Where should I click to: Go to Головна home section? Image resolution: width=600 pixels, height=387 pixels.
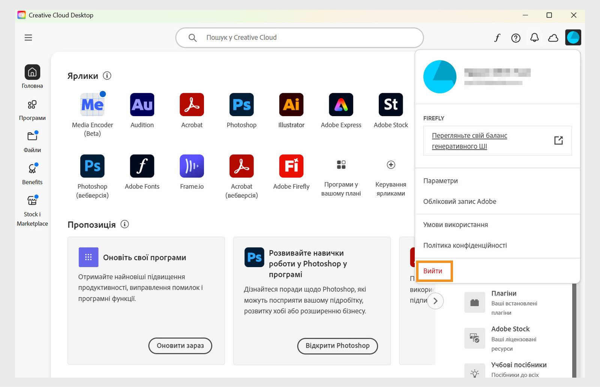pyautogui.click(x=32, y=77)
